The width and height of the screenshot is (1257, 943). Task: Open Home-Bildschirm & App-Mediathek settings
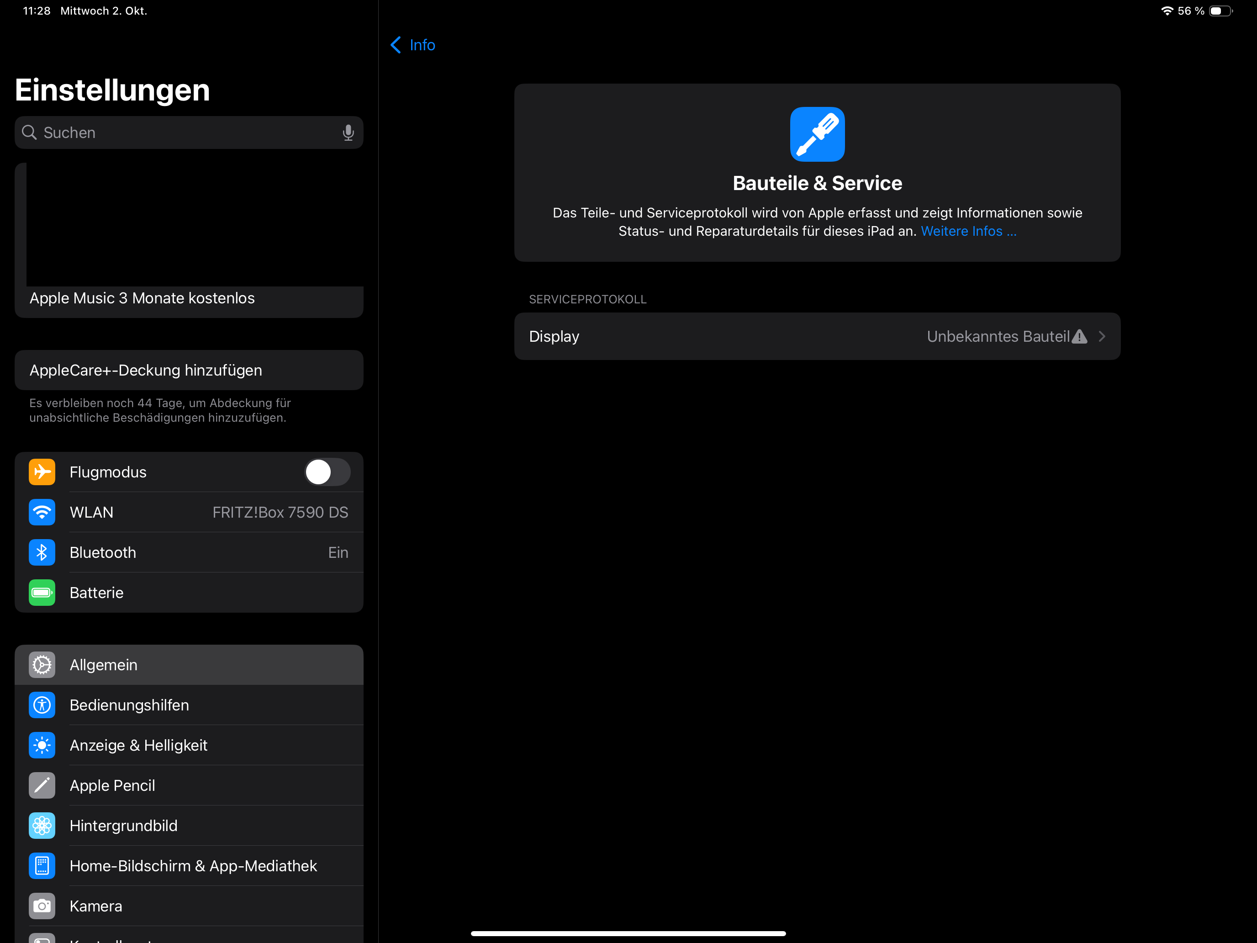(193, 866)
